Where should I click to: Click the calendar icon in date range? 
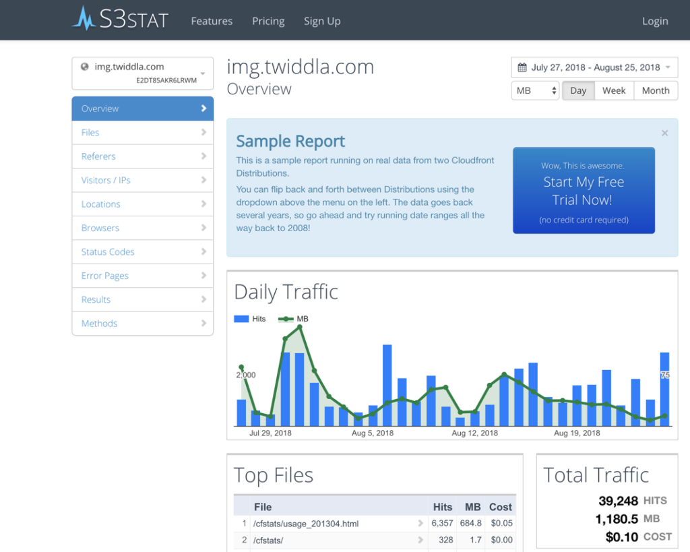tap(522, 67)
